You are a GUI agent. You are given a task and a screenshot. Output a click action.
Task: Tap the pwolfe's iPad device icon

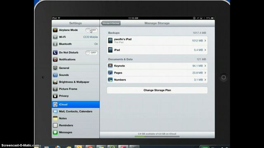coord(110,40)
